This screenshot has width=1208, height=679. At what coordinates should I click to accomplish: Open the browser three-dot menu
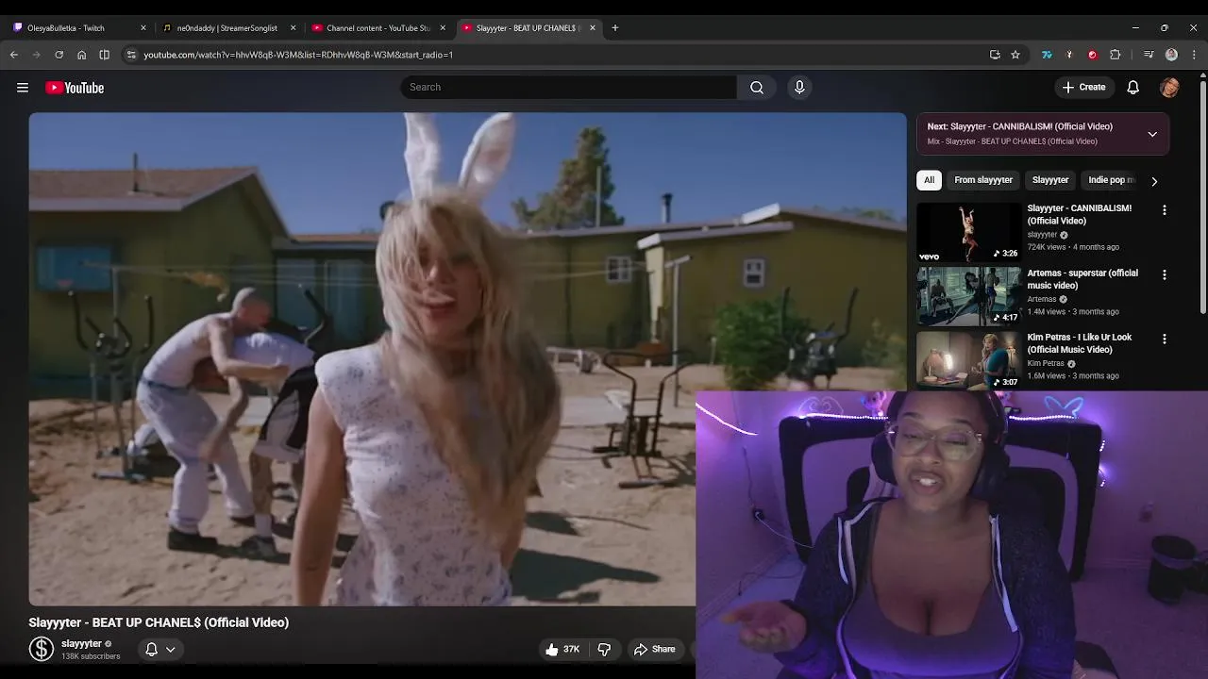(x=1194, y=55)
